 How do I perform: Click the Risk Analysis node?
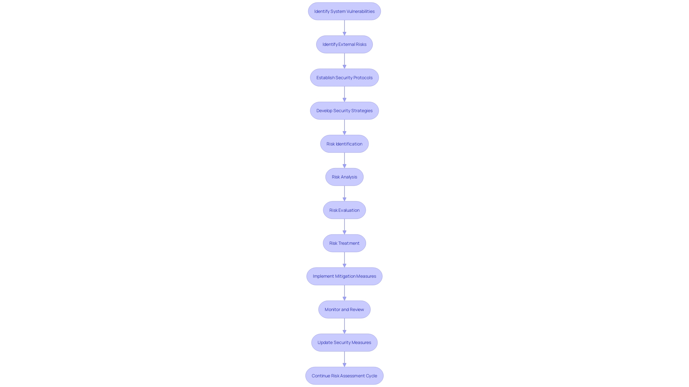[x=344, y=177]
